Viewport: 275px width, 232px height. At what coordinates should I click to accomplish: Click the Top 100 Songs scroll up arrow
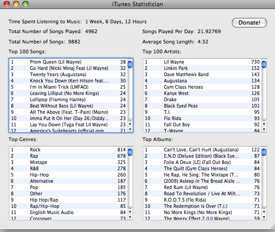[130, 124]
